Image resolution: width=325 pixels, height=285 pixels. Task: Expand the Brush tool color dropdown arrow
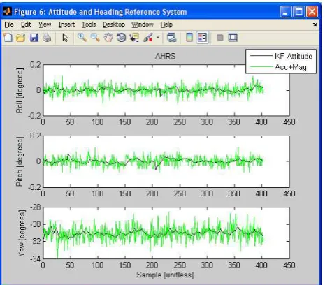click(158, 37)
